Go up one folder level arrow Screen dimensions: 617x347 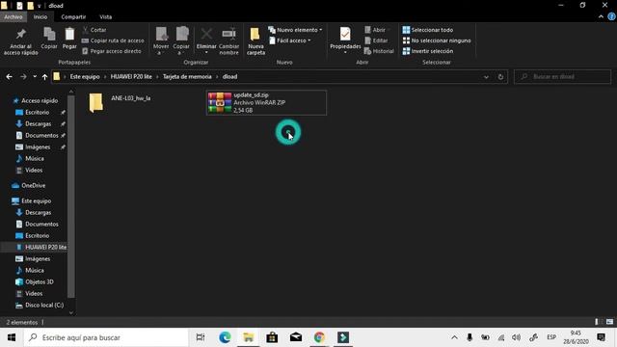point(45,77)
